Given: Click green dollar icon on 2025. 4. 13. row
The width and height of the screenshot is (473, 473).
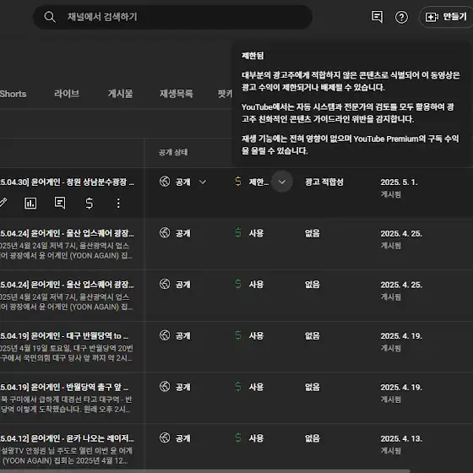Looking at the screenshot, I should point(238,438).
